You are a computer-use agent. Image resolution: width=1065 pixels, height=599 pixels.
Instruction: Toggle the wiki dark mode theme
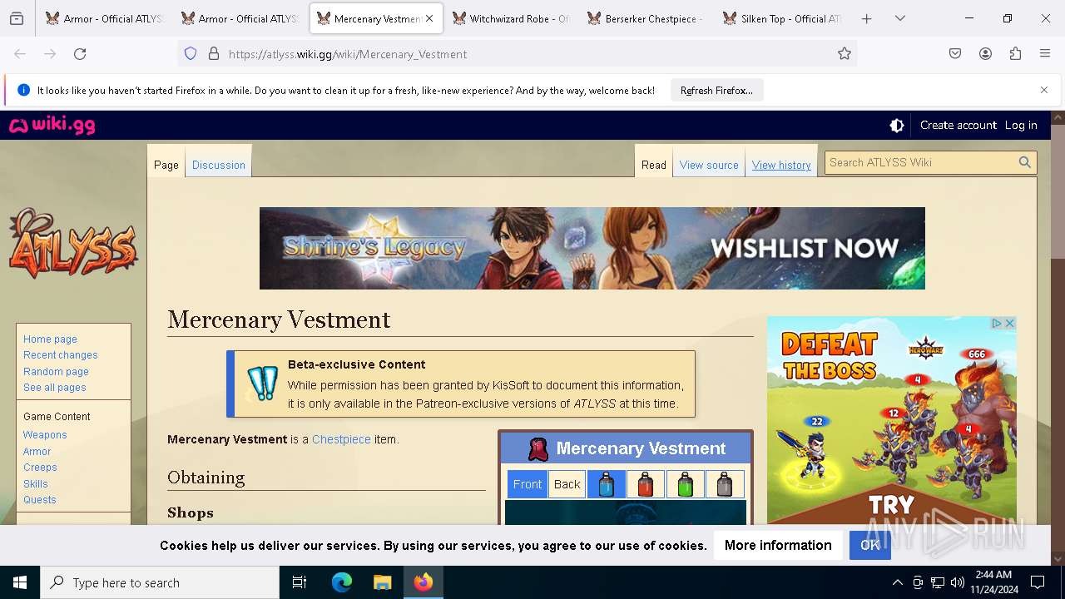pos(897,126)
